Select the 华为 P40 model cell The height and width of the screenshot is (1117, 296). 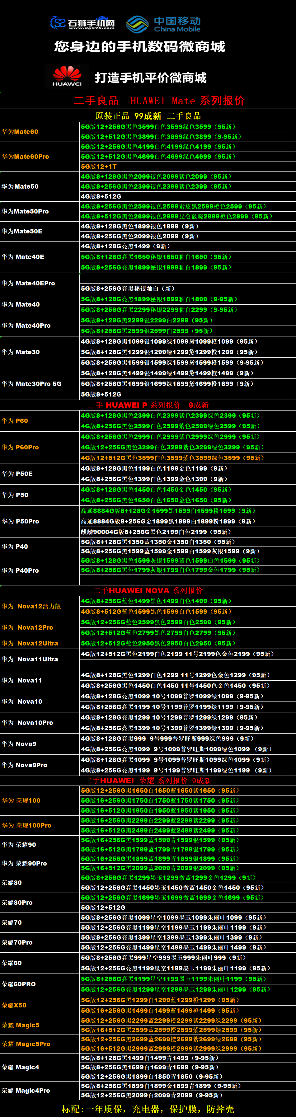(x=40, y=546)
